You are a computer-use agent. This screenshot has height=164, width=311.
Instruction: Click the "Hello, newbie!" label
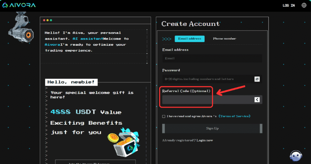(x=71, y=82)
